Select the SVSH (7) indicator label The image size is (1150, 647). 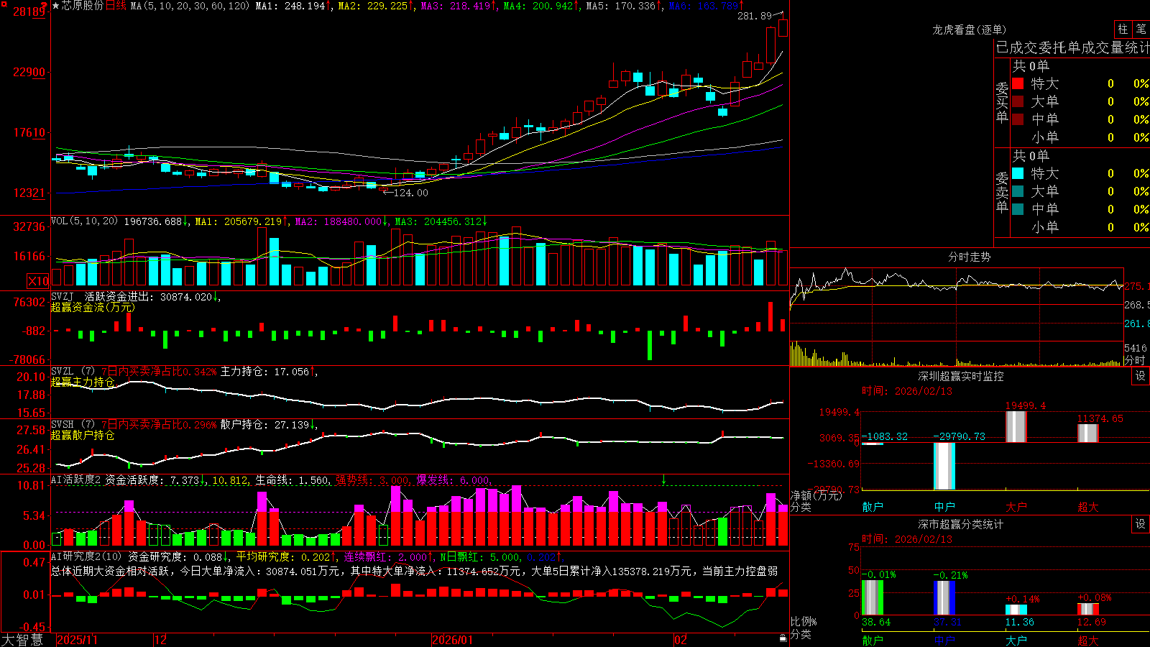coord(73,425)
